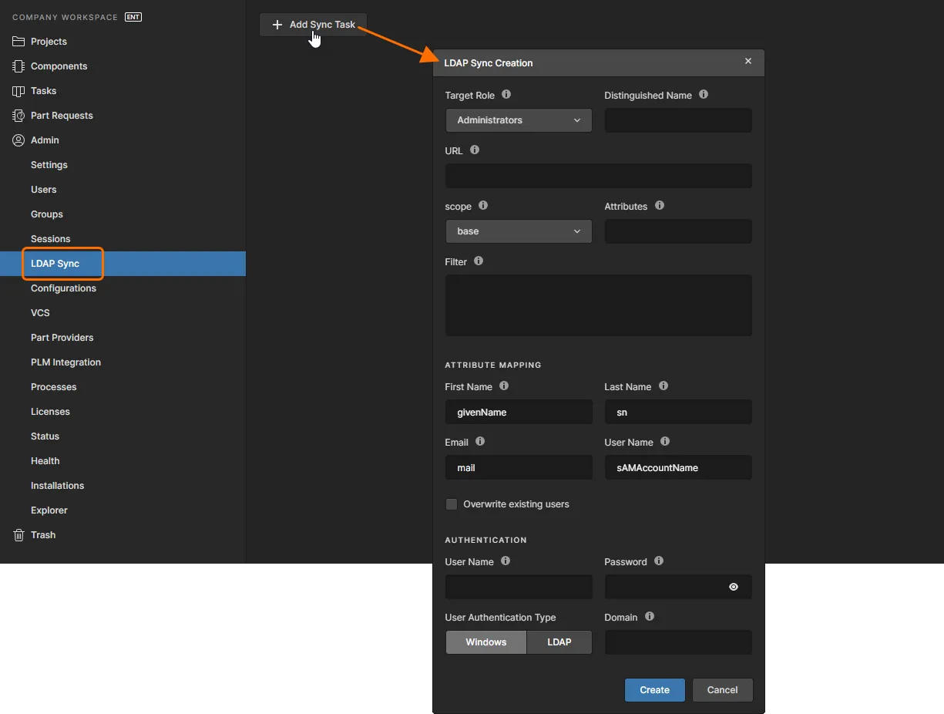This screenshot has width=944, height=714.
Task: Click the Projects folder icon in sidebar
Action: (x=19, y=42)
